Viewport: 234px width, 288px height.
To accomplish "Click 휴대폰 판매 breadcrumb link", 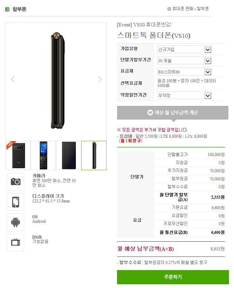I will coord(183,9).
